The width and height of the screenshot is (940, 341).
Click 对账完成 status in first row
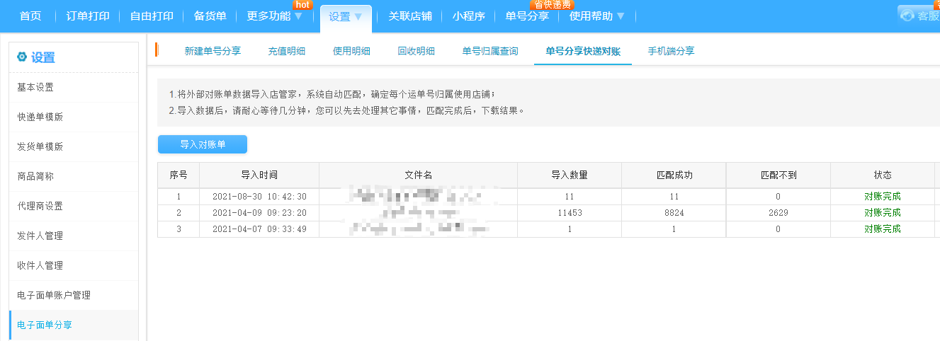pos(882,197)
